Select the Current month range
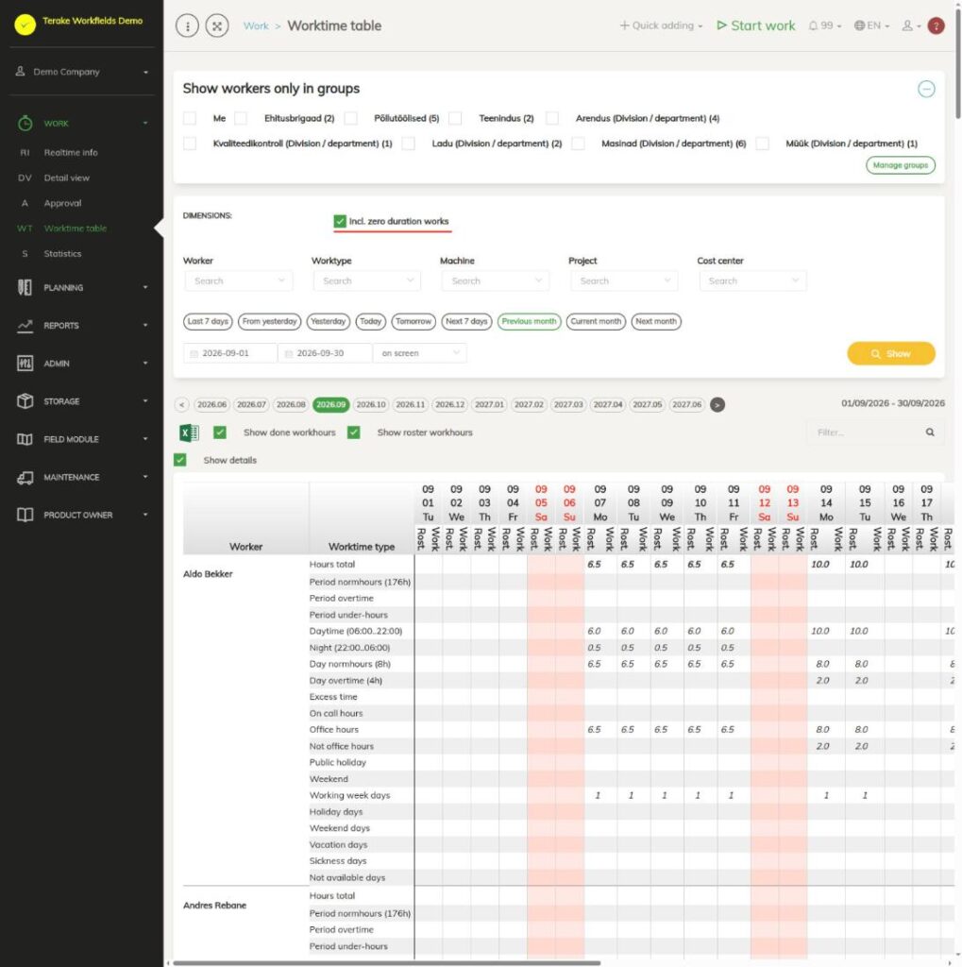Viewport: 962px width, 967px height. pyautogui.click(x=596, y=321)
